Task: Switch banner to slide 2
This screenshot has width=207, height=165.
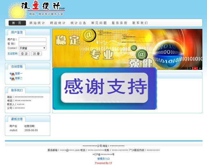Action: (x=195, y=68)
